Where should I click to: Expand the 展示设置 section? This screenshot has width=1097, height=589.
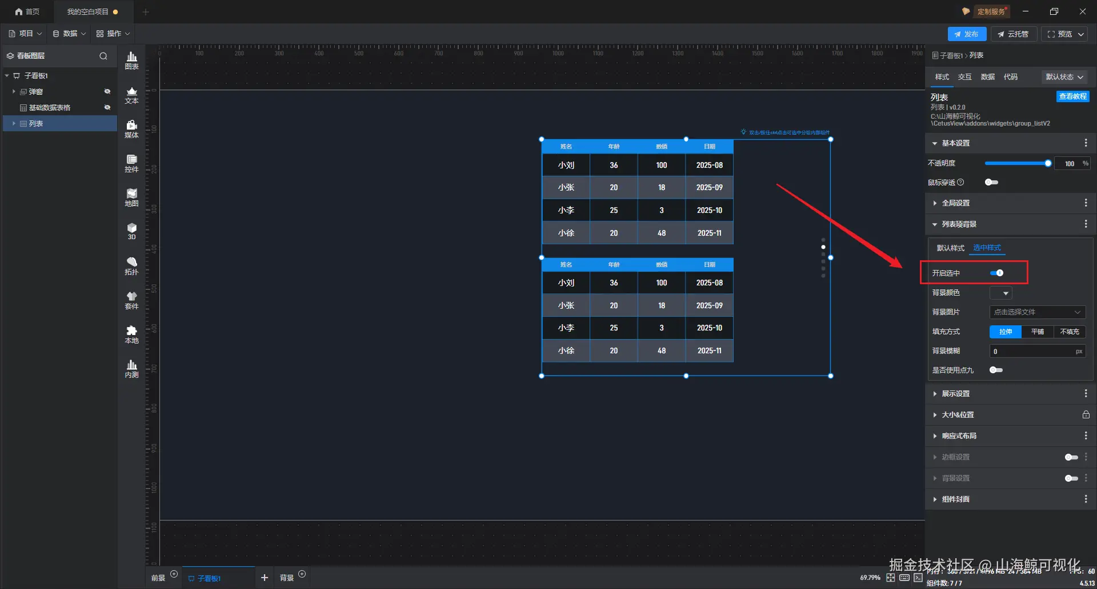[x=935, y=394]
